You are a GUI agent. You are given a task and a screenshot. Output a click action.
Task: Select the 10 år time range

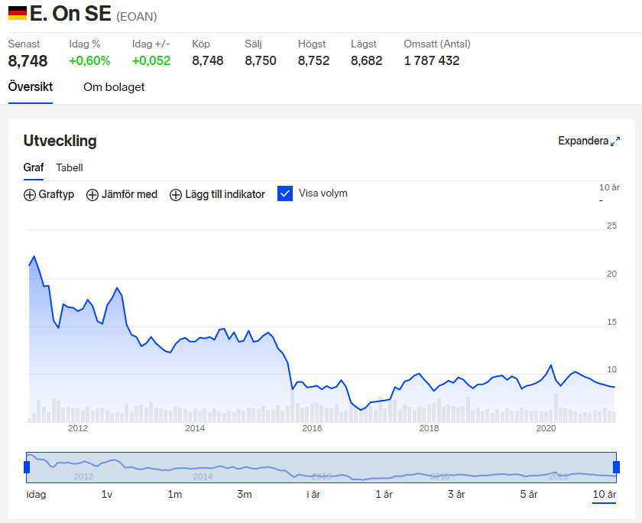603,495
